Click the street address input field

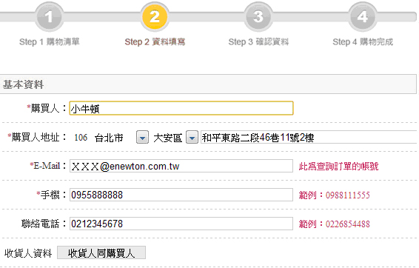[309, 138]
